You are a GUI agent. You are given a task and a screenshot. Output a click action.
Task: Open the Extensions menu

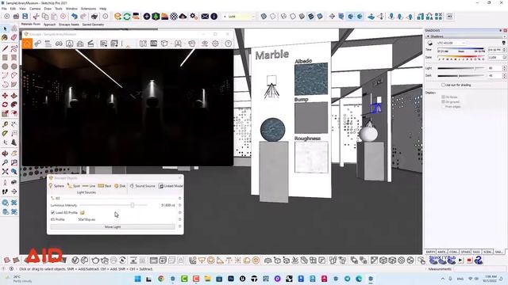[88, 9]
